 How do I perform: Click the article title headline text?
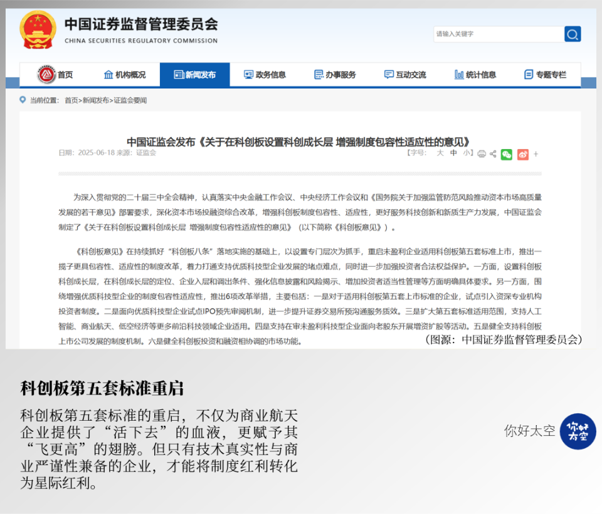[298, 142]
